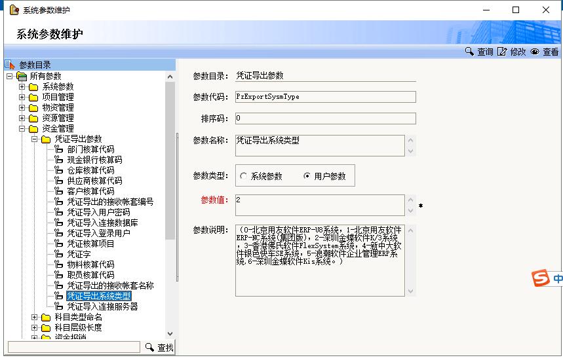Viewport: 563px width, 364px height.
Task: Click the 查询 magnifier toolbar icon
Action: (469, 52)
